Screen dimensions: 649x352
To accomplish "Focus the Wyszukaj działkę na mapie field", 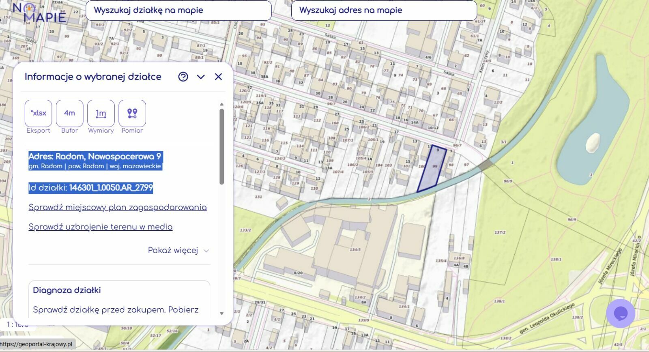I will point(178,10).
